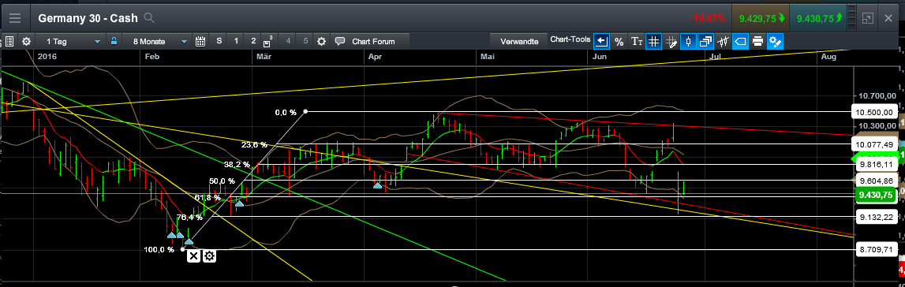Select the text size Tt tool
The height and width of the screenshot is (287, 905).
tap(637, 42)
